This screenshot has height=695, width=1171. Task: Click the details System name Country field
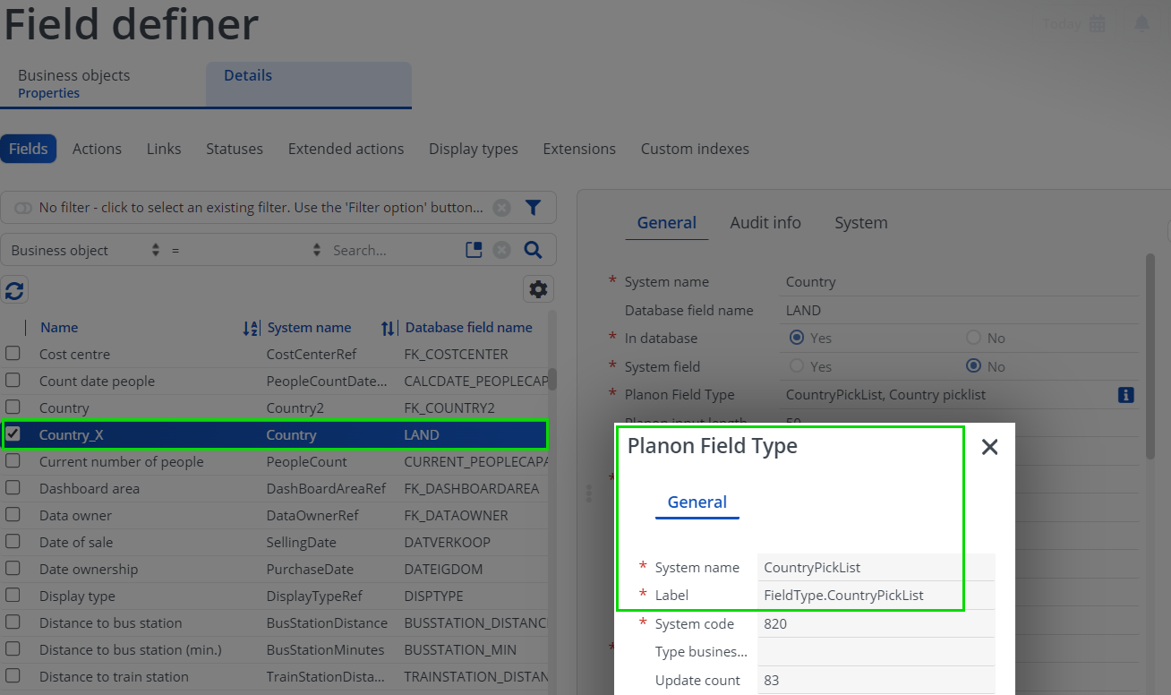coord(960,282)
